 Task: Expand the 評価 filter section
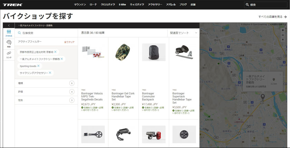[46, 92]
